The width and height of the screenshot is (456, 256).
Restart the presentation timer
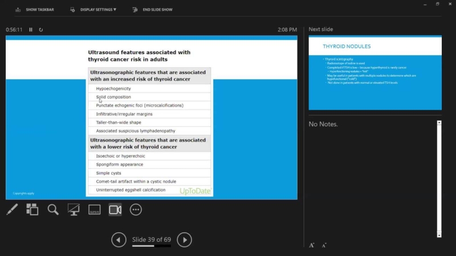[x=41, y=30]
